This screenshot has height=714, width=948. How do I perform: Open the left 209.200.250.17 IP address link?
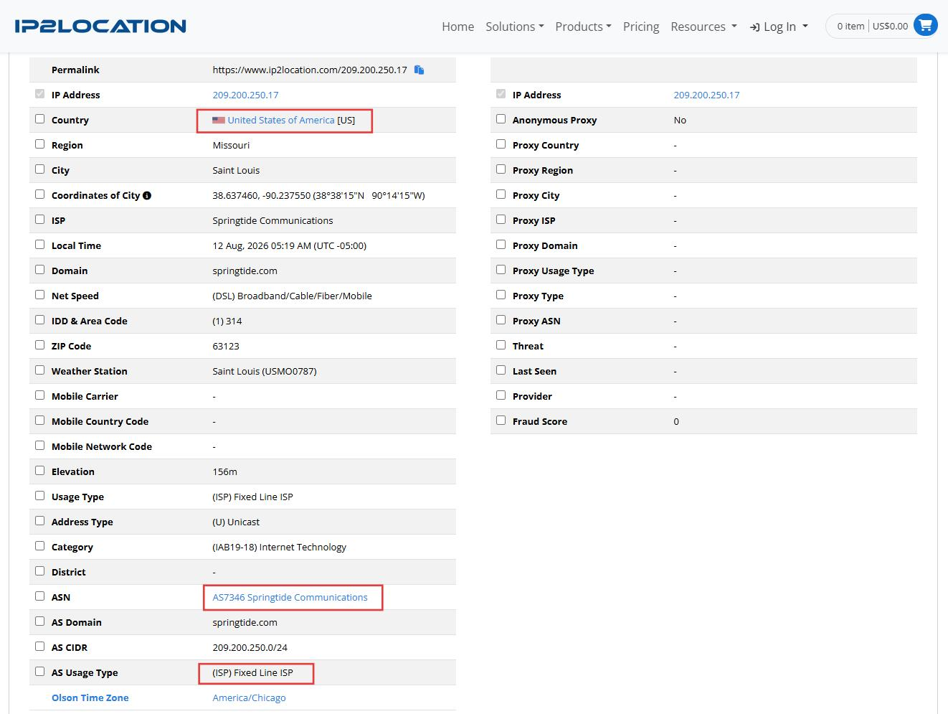245,95
